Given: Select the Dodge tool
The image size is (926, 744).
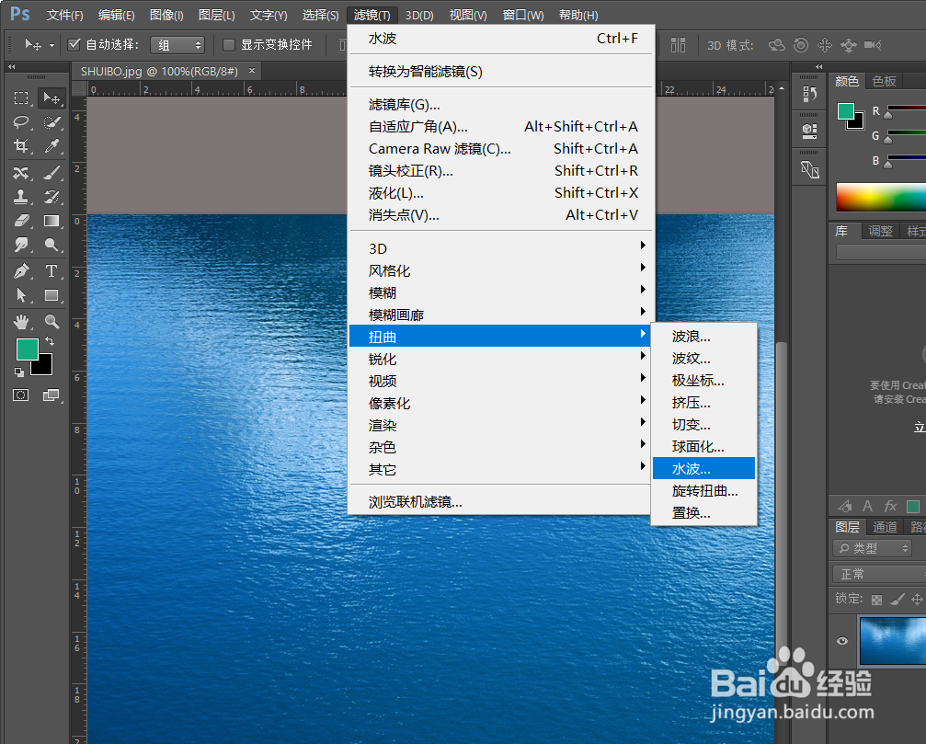Looking at the screenshot, I should pyautogui.click(x=51, y=245).
